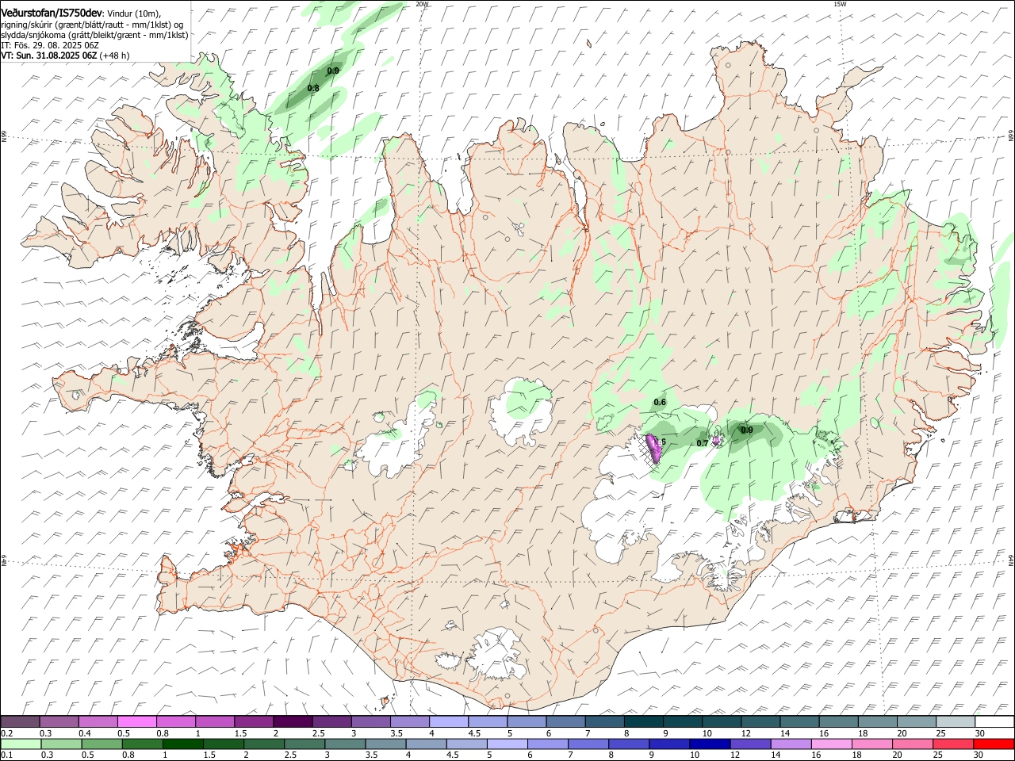
Task: Click the pinkish-red 25–30 rain legend swatch
Action: pos(953,744)
